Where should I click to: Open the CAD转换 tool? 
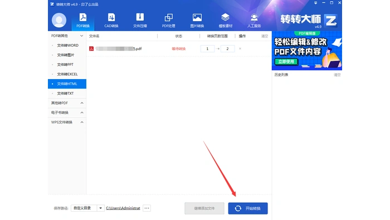tap(111, 21)
